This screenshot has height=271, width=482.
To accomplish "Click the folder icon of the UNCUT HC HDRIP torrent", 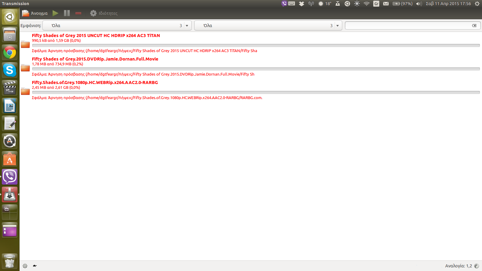I will (25, 45).
